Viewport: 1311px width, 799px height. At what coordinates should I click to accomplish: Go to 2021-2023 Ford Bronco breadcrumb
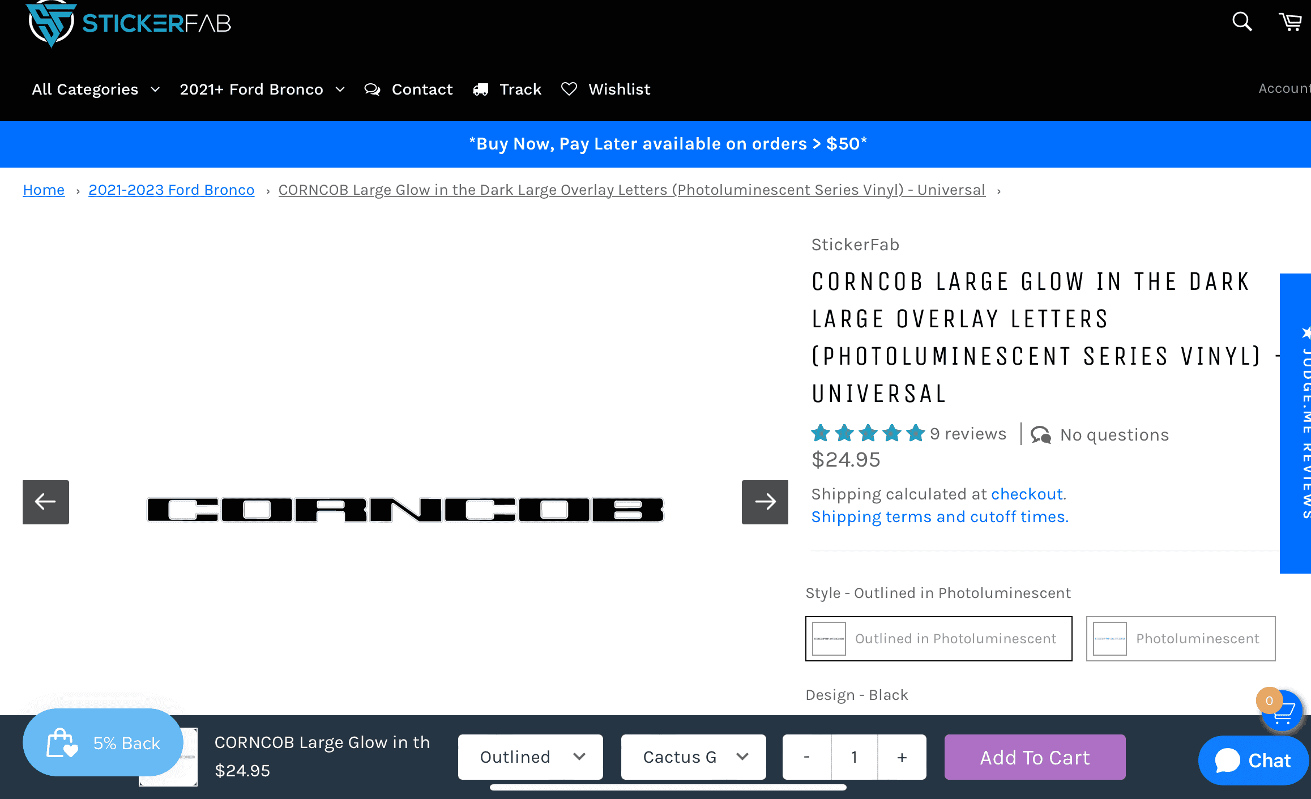[x=172, y=190]
